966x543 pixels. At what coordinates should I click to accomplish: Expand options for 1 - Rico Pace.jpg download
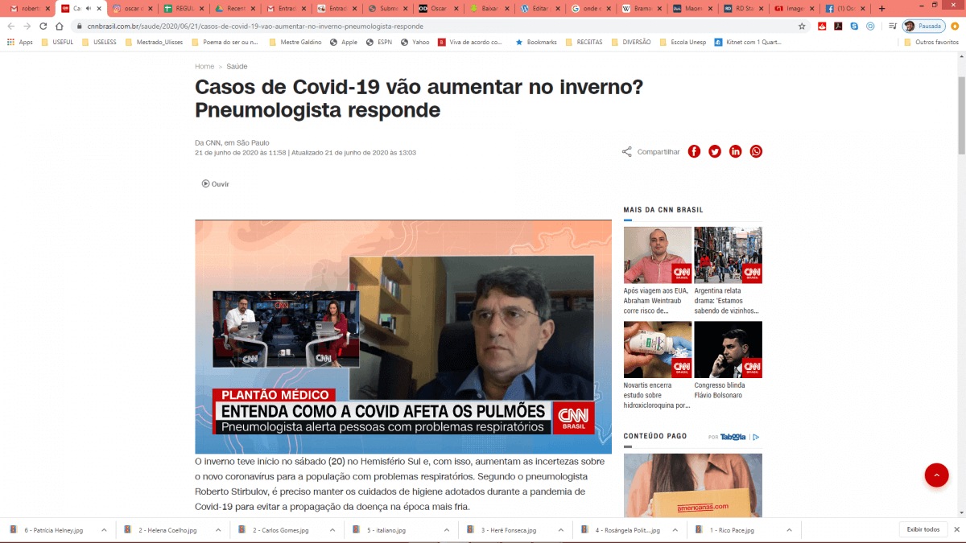(x=789, y=530)
